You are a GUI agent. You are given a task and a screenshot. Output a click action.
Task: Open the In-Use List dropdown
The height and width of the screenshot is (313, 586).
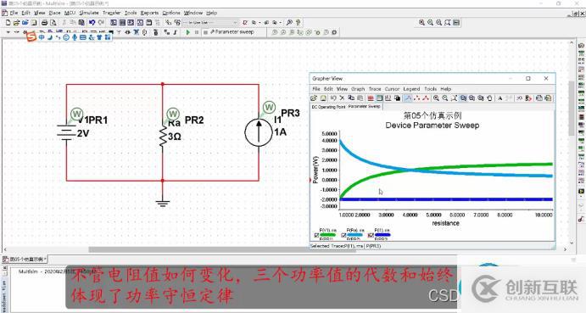point(211,23)
